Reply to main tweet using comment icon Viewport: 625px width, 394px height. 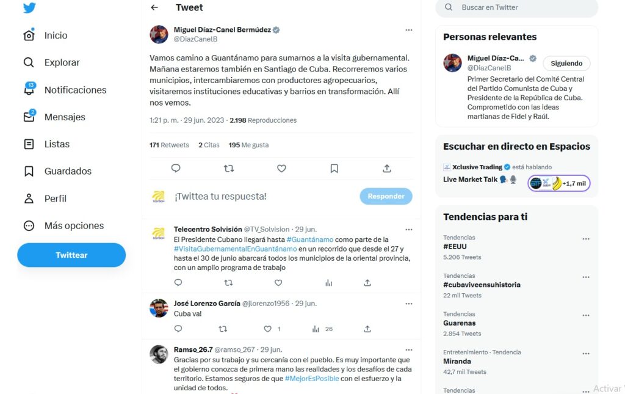pos(176,168)
